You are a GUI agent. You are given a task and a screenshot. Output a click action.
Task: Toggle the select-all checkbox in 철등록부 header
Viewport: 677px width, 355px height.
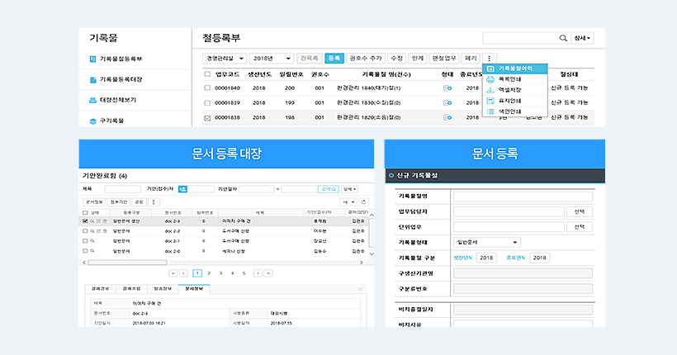207,74
